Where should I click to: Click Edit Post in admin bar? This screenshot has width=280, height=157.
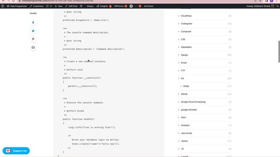point(71,6)
